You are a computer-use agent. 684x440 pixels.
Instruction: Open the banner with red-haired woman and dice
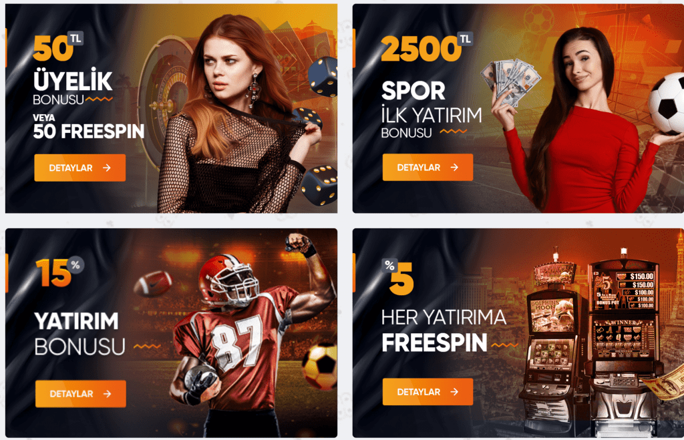click(x=171, y=108)
